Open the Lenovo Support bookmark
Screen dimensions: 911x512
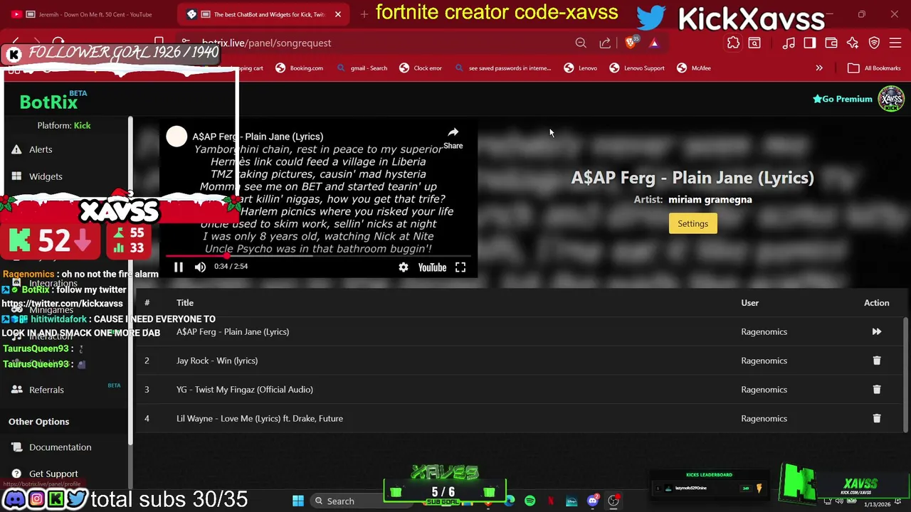(x=637, y=68)
